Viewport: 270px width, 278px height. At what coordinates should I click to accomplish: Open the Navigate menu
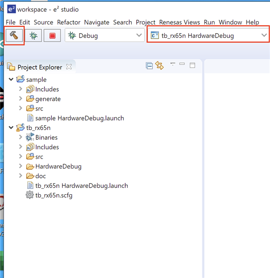tap(97, 22)
